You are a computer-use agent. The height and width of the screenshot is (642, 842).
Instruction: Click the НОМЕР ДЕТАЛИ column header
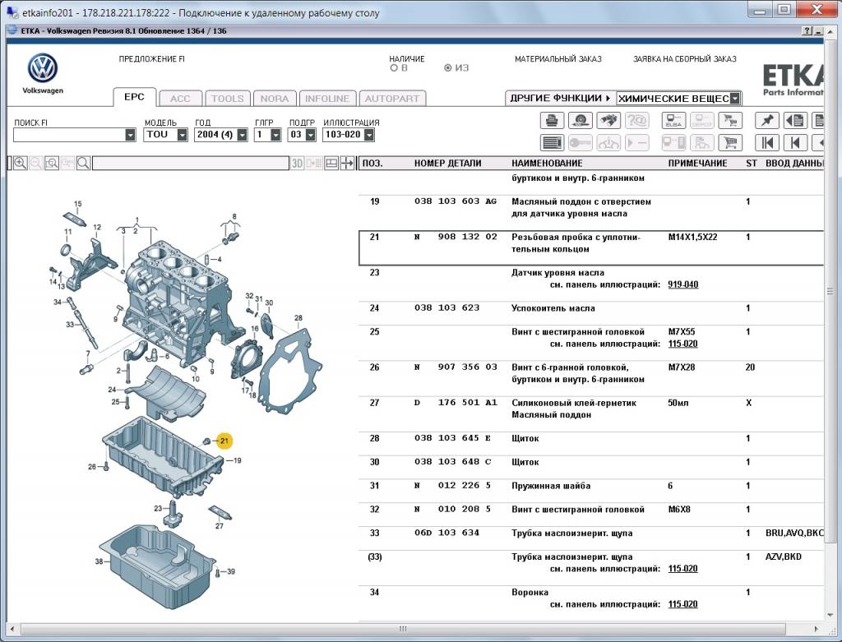[447, 164]
